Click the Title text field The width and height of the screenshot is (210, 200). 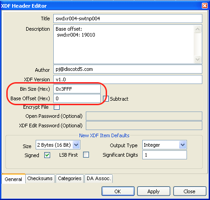tap(128, 19)
